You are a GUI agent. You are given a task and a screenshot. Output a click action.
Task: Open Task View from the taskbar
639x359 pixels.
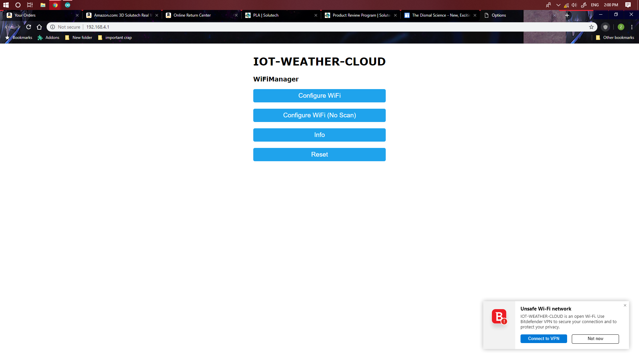(x=30, y=5)
